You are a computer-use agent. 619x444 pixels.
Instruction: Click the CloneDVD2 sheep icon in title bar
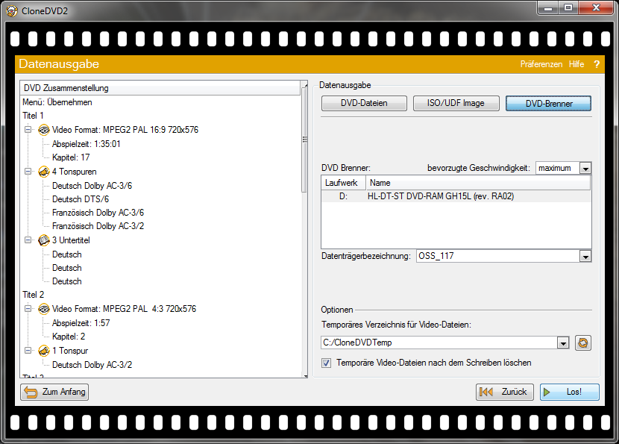pyautogui.click(x=12, y=10)
